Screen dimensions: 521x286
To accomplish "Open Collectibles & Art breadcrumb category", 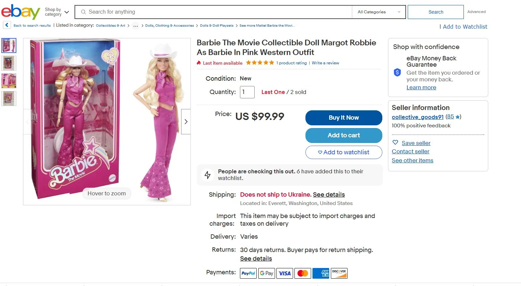I will pyautogui.click(x=110, y=26).
